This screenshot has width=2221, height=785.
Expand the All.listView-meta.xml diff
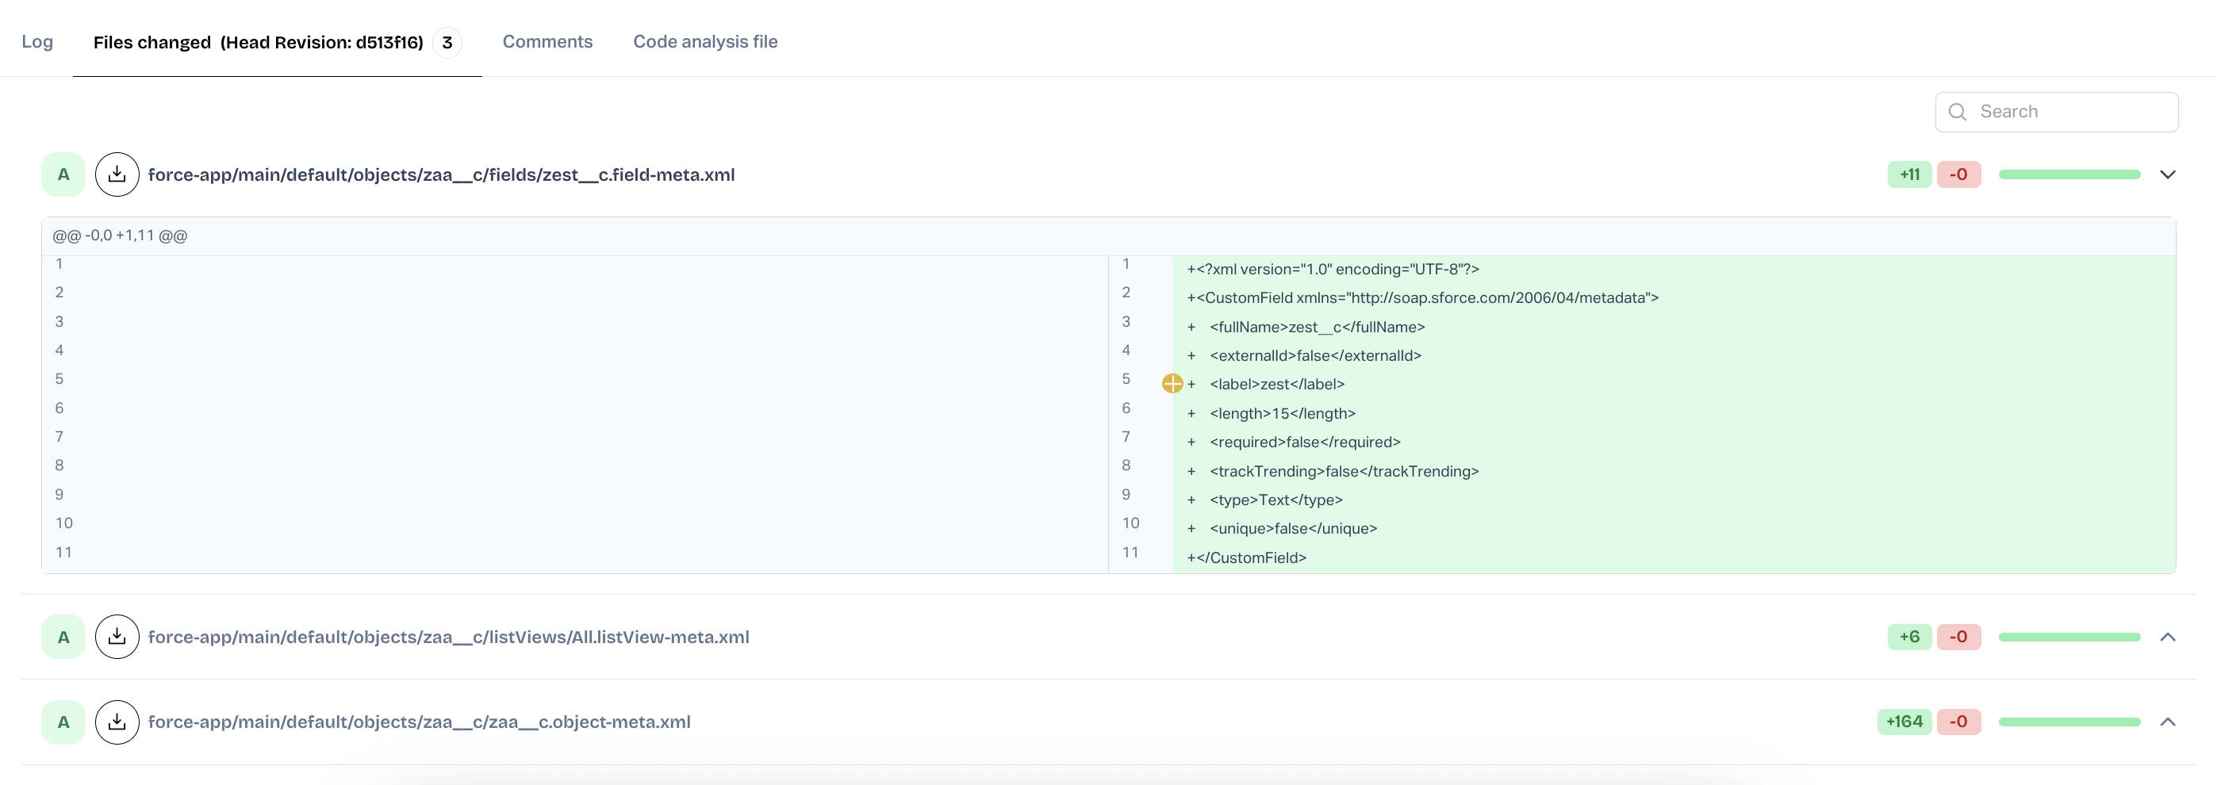click(2167, 637)
